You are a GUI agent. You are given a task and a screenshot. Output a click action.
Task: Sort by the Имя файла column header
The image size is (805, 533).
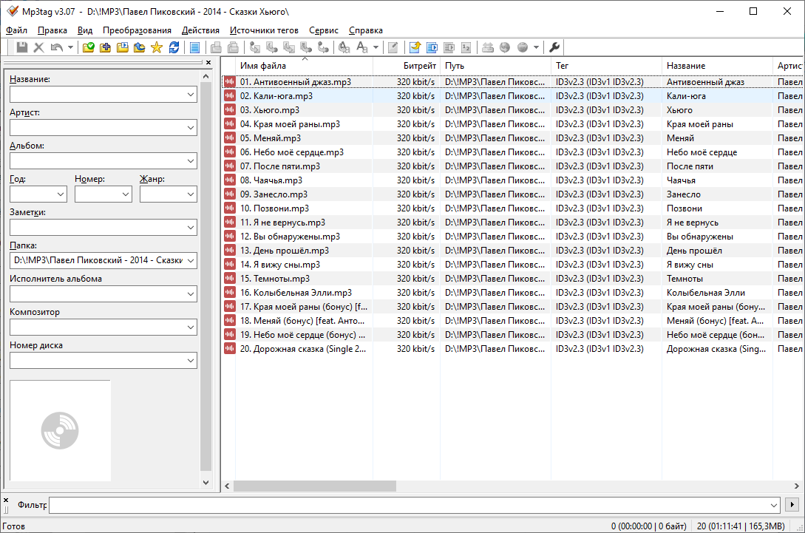(304, 66)
